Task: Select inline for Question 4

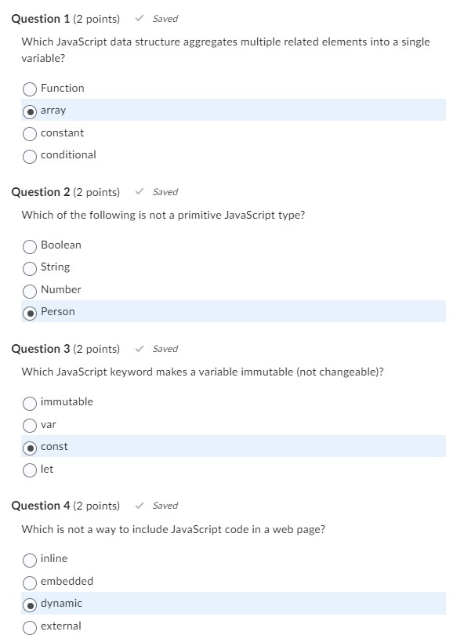Action: tap(29, 559)
